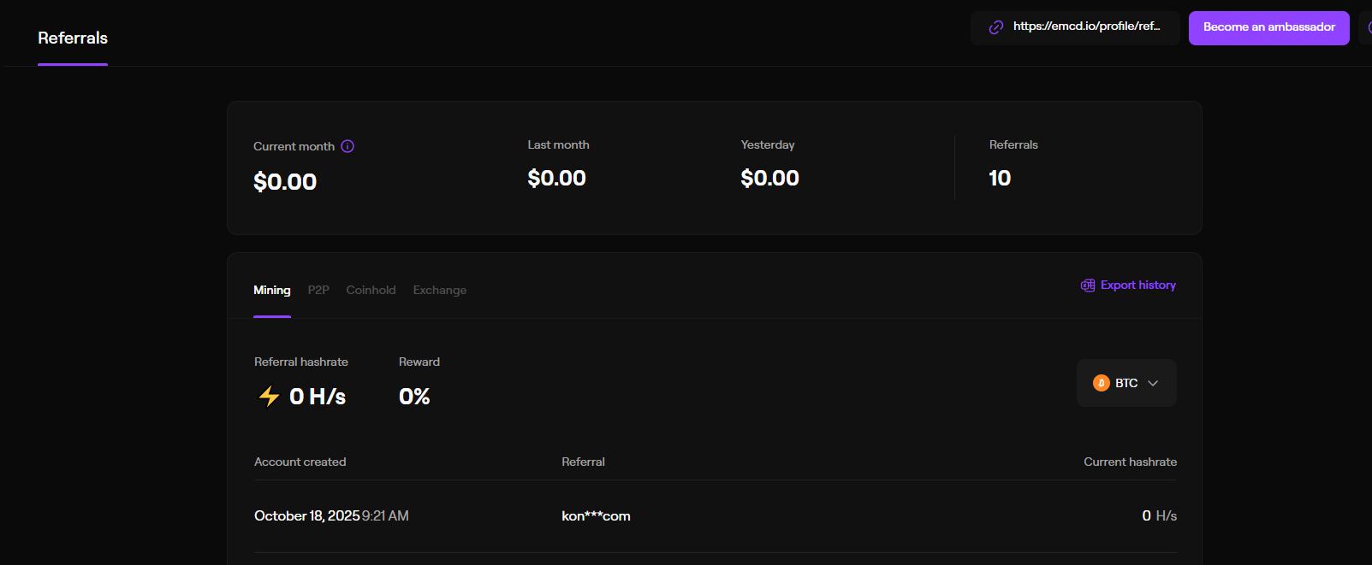Switch to the P2P tab
1372x565 pixels.
point(318,291)
